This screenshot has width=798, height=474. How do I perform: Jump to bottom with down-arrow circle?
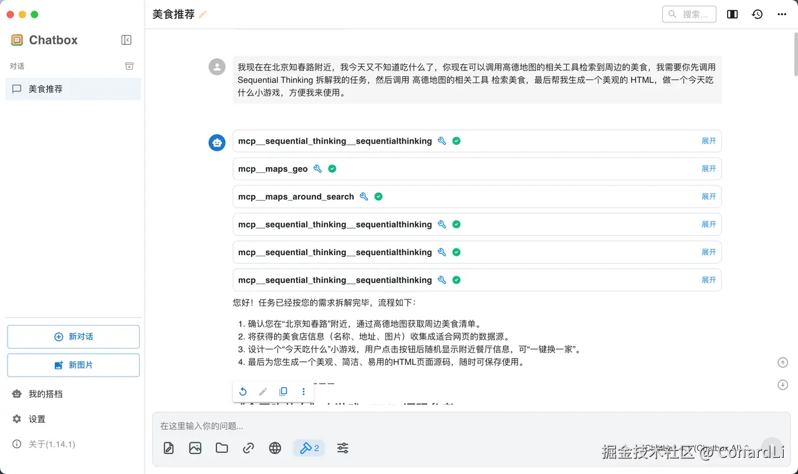[x=783, y=385]
